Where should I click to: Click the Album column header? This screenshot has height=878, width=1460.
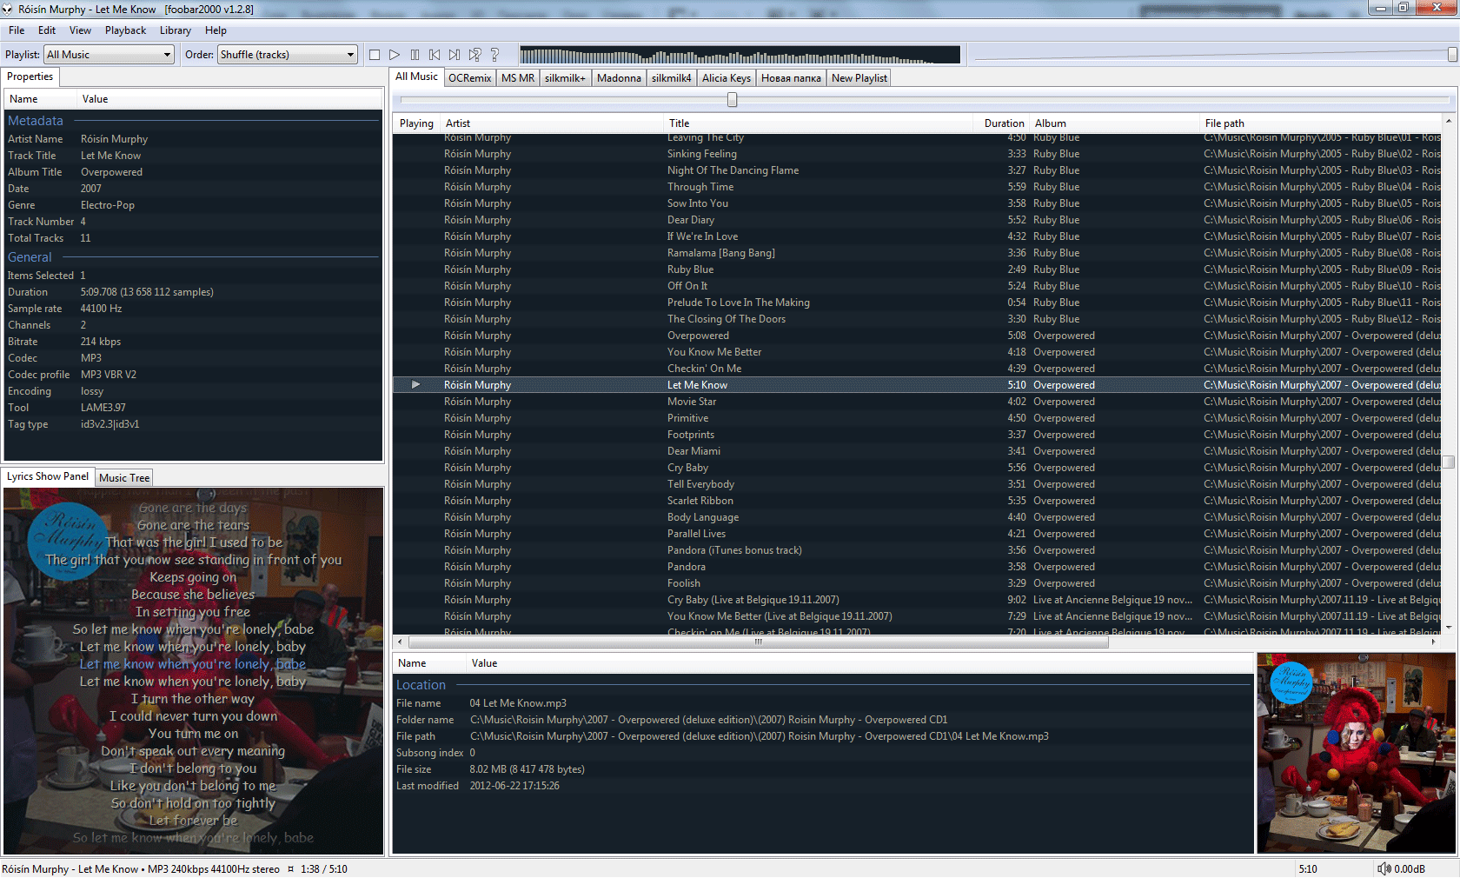click(x=1050, y=123)
